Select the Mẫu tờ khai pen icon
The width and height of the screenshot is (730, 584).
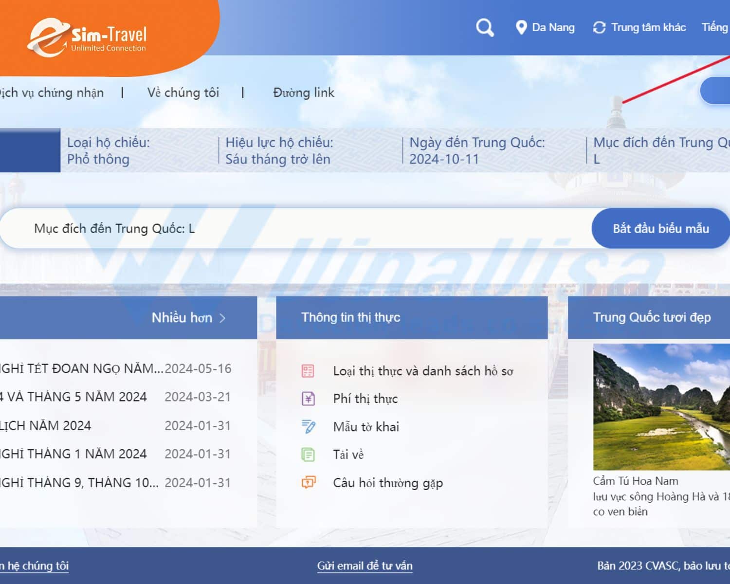(x=308, y=426)
